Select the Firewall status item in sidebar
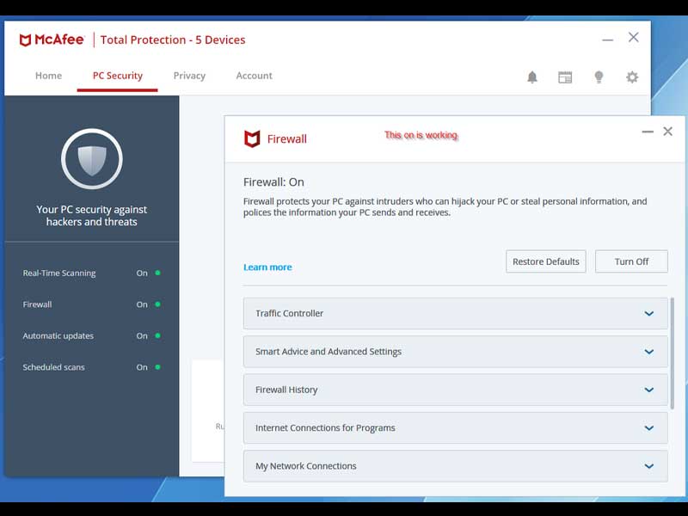688x516 pixels. (38, 304)
